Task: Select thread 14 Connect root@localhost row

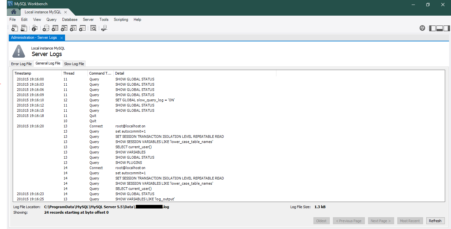Action: 229,168
